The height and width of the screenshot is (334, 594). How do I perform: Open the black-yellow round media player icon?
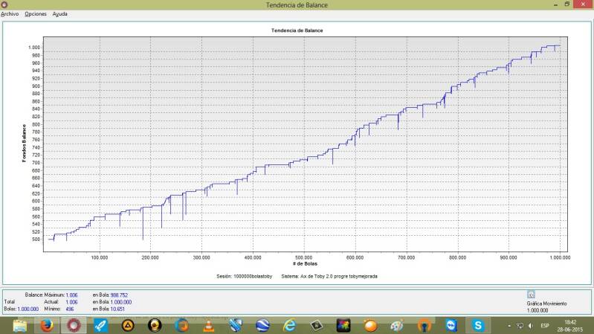(x=155, y=325)
